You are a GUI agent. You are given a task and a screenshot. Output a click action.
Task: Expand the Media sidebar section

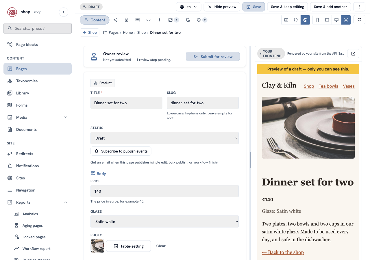click(66, 117)
